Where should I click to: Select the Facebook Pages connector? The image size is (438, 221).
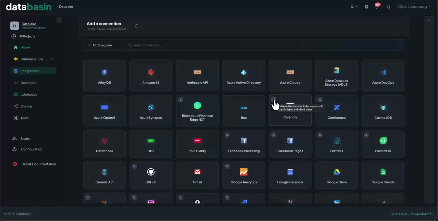[x=290, y=144]
